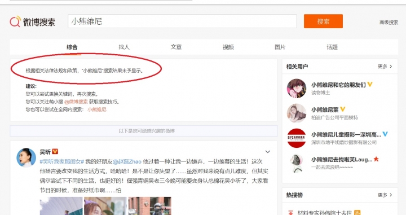Click 深圳市地平线婚纱摄影有限公司 text
This screenshot has width=406, height=215.
344,142
